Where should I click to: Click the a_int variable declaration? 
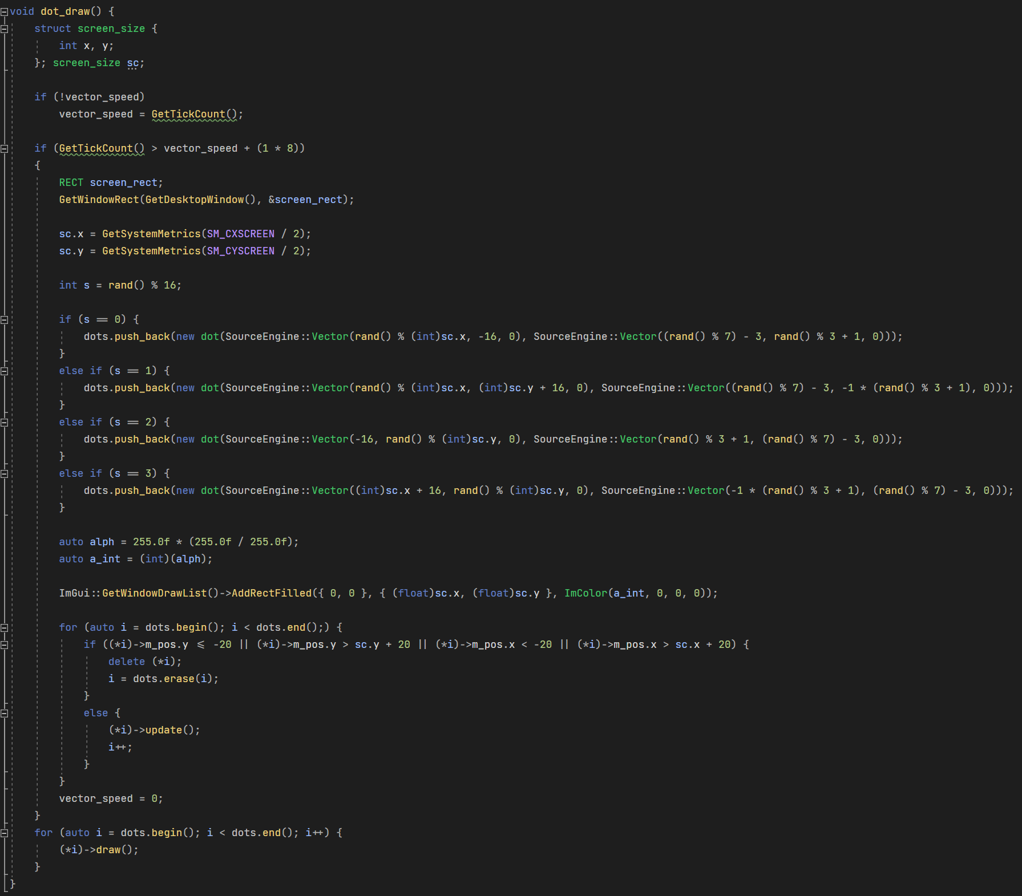tap(105, 559)
